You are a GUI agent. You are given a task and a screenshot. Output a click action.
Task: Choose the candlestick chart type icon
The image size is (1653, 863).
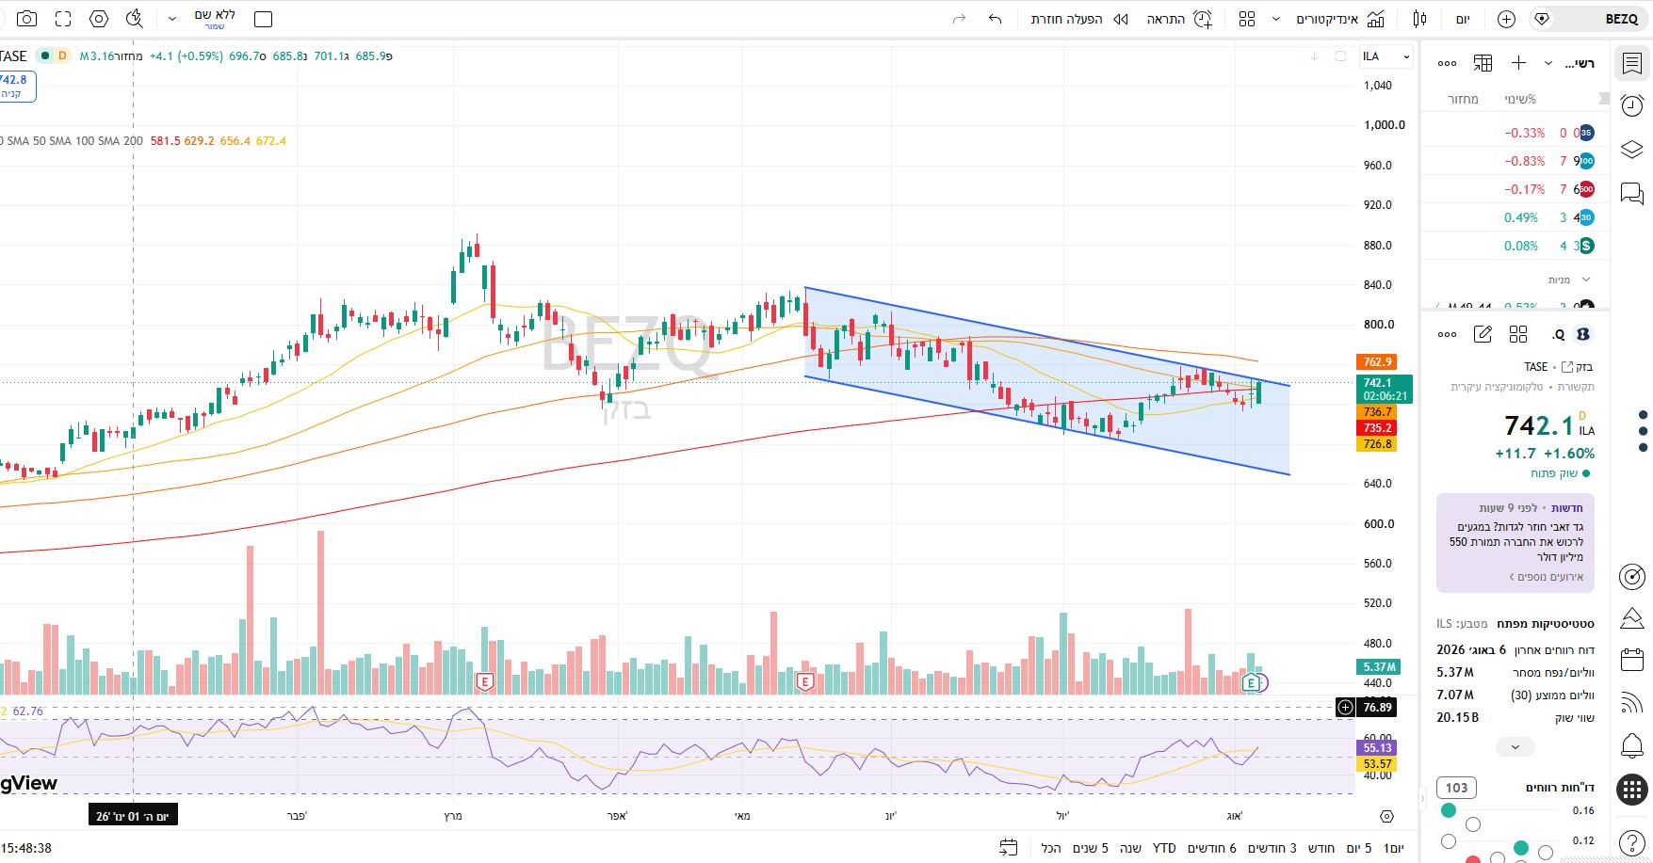1420,19
